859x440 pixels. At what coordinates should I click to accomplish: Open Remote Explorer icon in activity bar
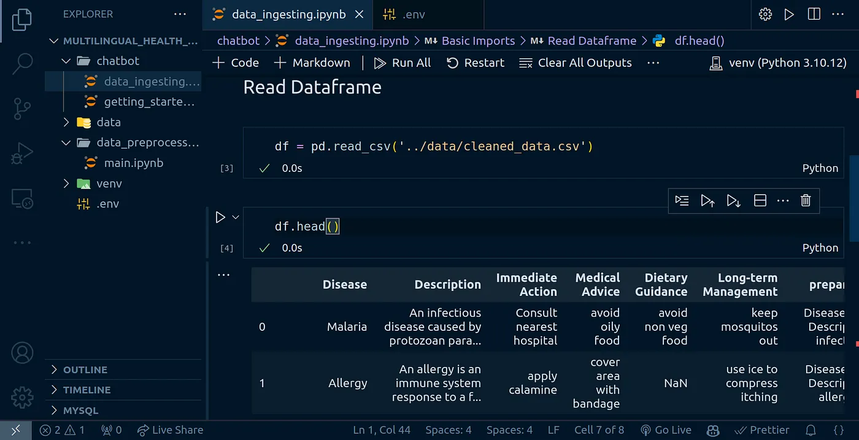pyautogui.click(x=22, y=198)
